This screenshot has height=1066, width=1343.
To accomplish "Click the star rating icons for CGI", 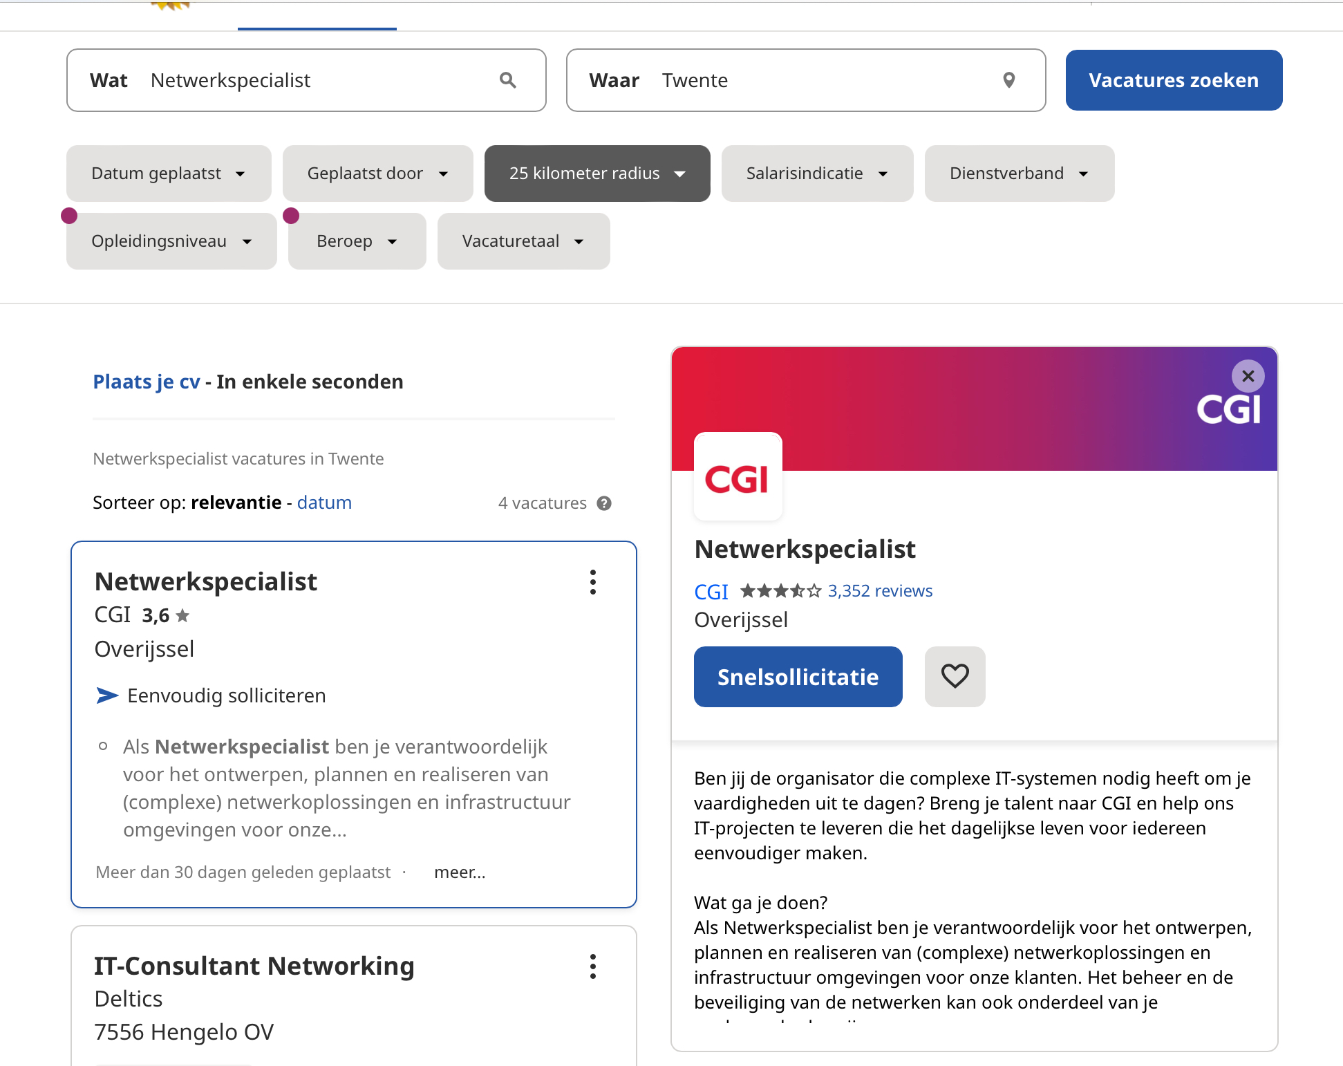I will (x=780, y=591).
